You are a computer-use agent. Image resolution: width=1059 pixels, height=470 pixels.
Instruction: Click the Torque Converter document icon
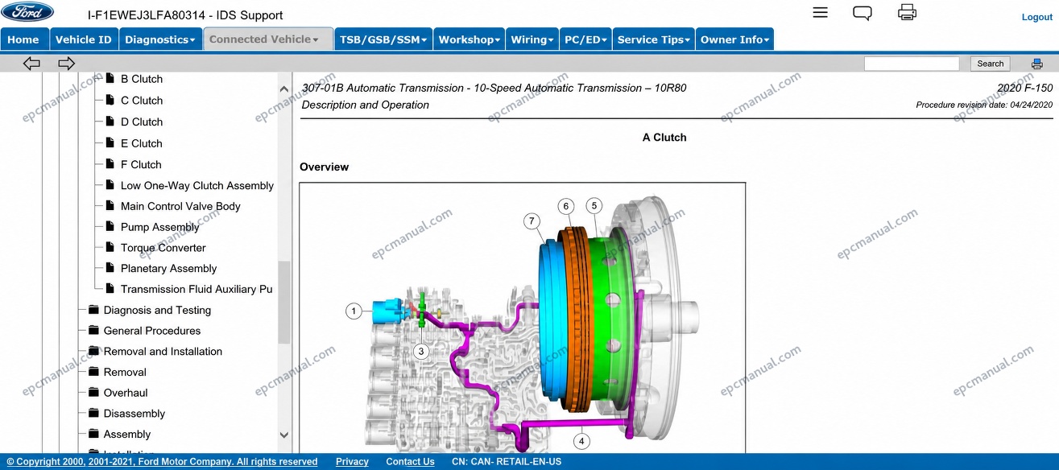pyautogui.click(x=110, y=247)
